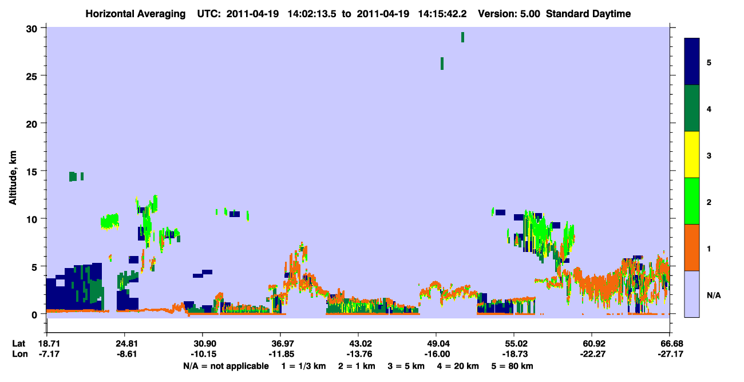The height and width of the screenshot is (382, 744).
Task: Click the lavender N/A colorbar segment
Action: click(x=692, y=294)
